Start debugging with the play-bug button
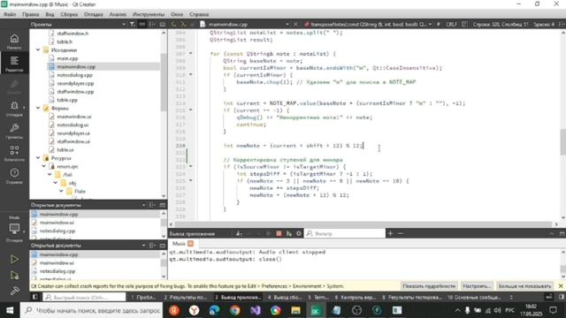This screenshot has height=318, width=566. 14,275
